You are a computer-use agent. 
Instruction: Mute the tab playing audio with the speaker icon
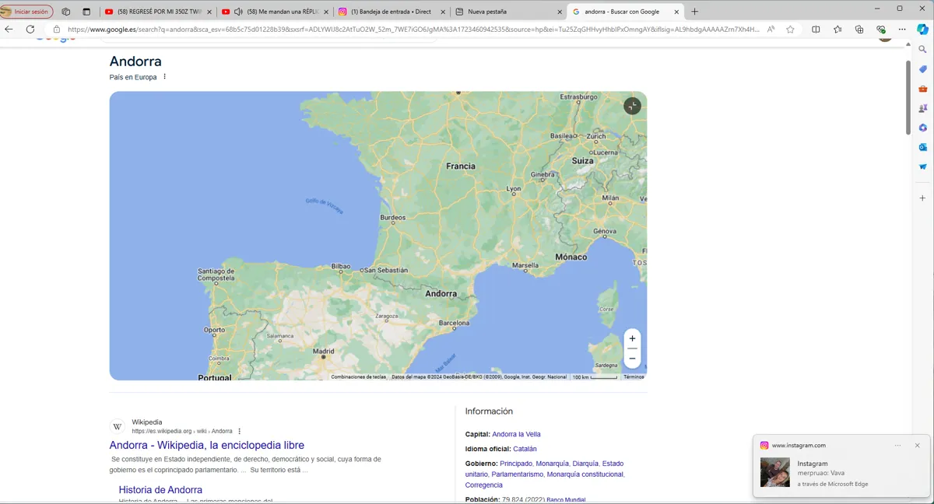pyautogui.click(x=238, y=12)
